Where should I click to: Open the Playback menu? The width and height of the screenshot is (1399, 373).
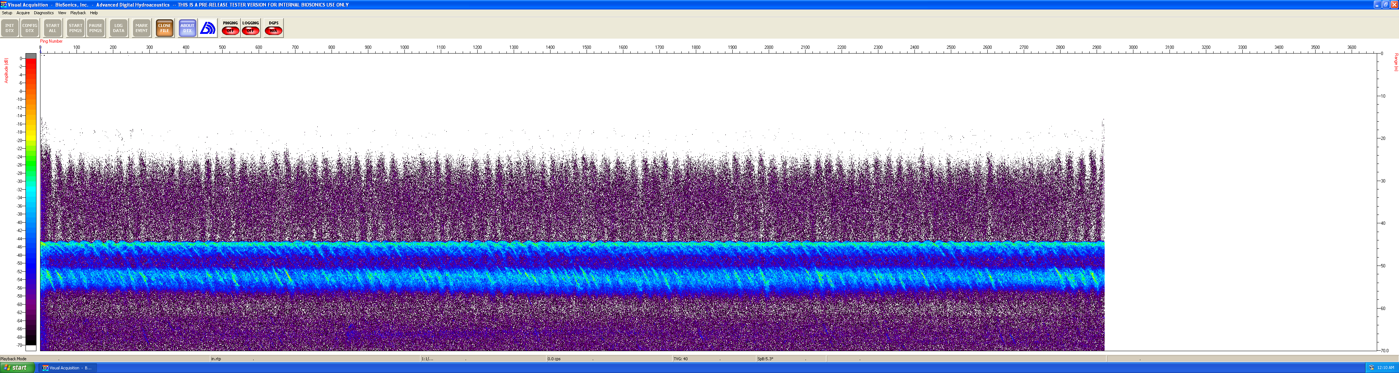point(78,12)
